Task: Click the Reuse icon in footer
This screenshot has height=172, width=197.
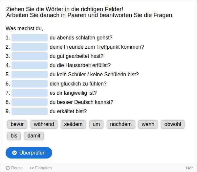Action: pos(8,168)
